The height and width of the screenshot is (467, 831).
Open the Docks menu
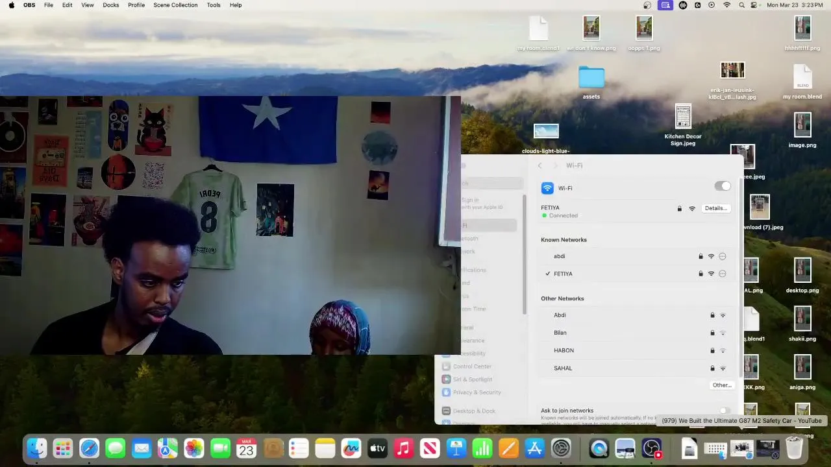tap(111, 5)
